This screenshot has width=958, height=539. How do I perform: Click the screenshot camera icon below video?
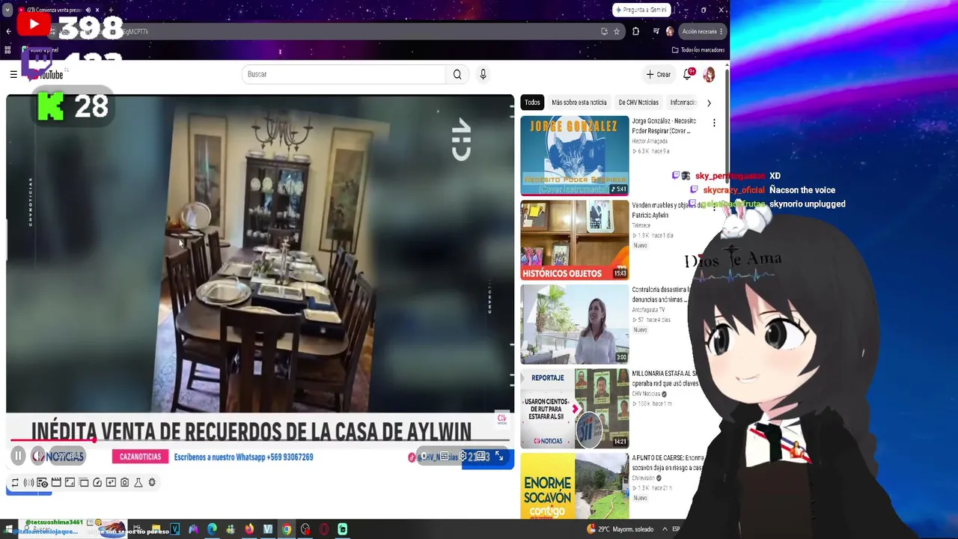(x=124, y=483)
